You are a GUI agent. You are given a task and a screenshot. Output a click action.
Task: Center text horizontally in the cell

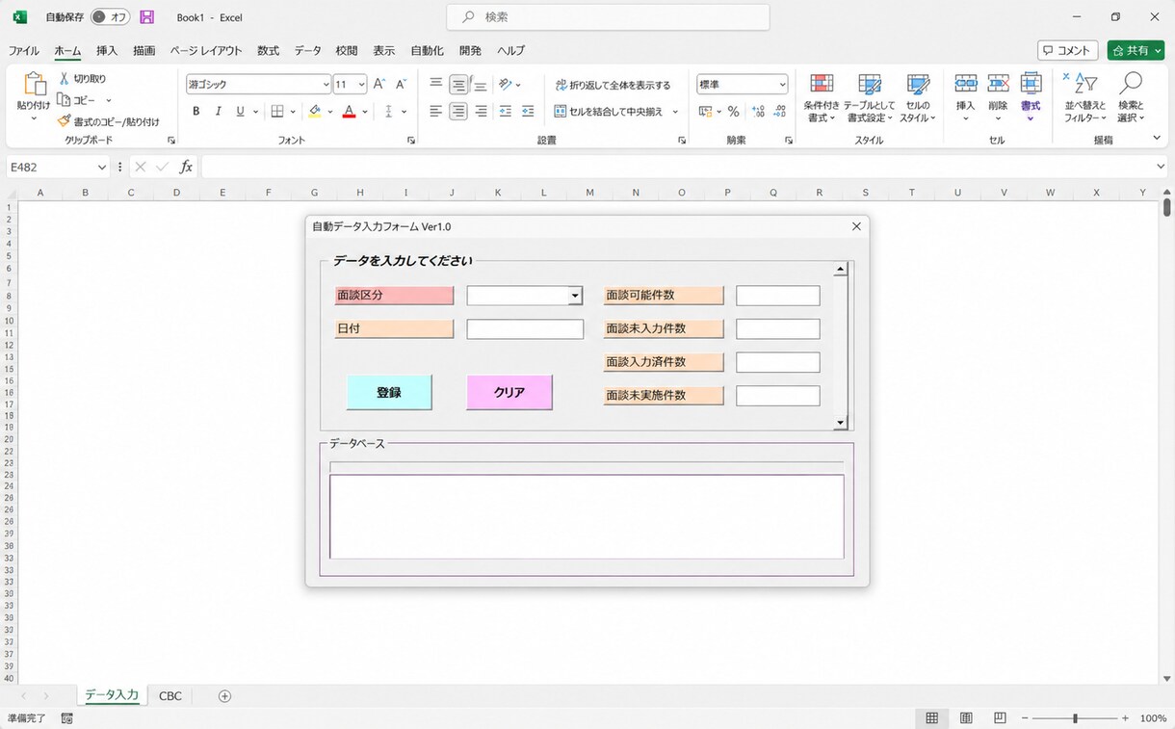pyautogui.click(x=458, y=112)
